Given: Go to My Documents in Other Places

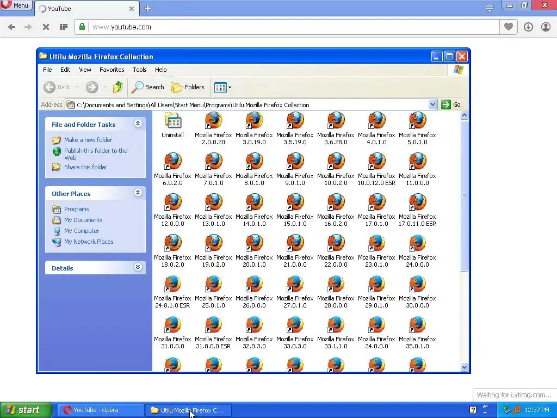Looking at the screenshot, I should (83, 220).
